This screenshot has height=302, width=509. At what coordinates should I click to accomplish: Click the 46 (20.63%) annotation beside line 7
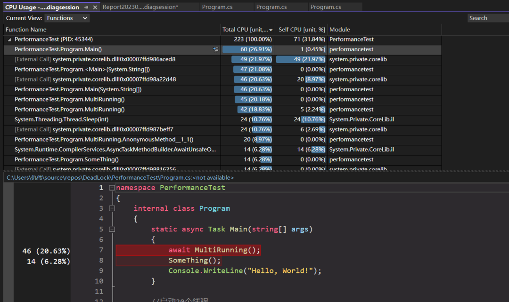46,251
